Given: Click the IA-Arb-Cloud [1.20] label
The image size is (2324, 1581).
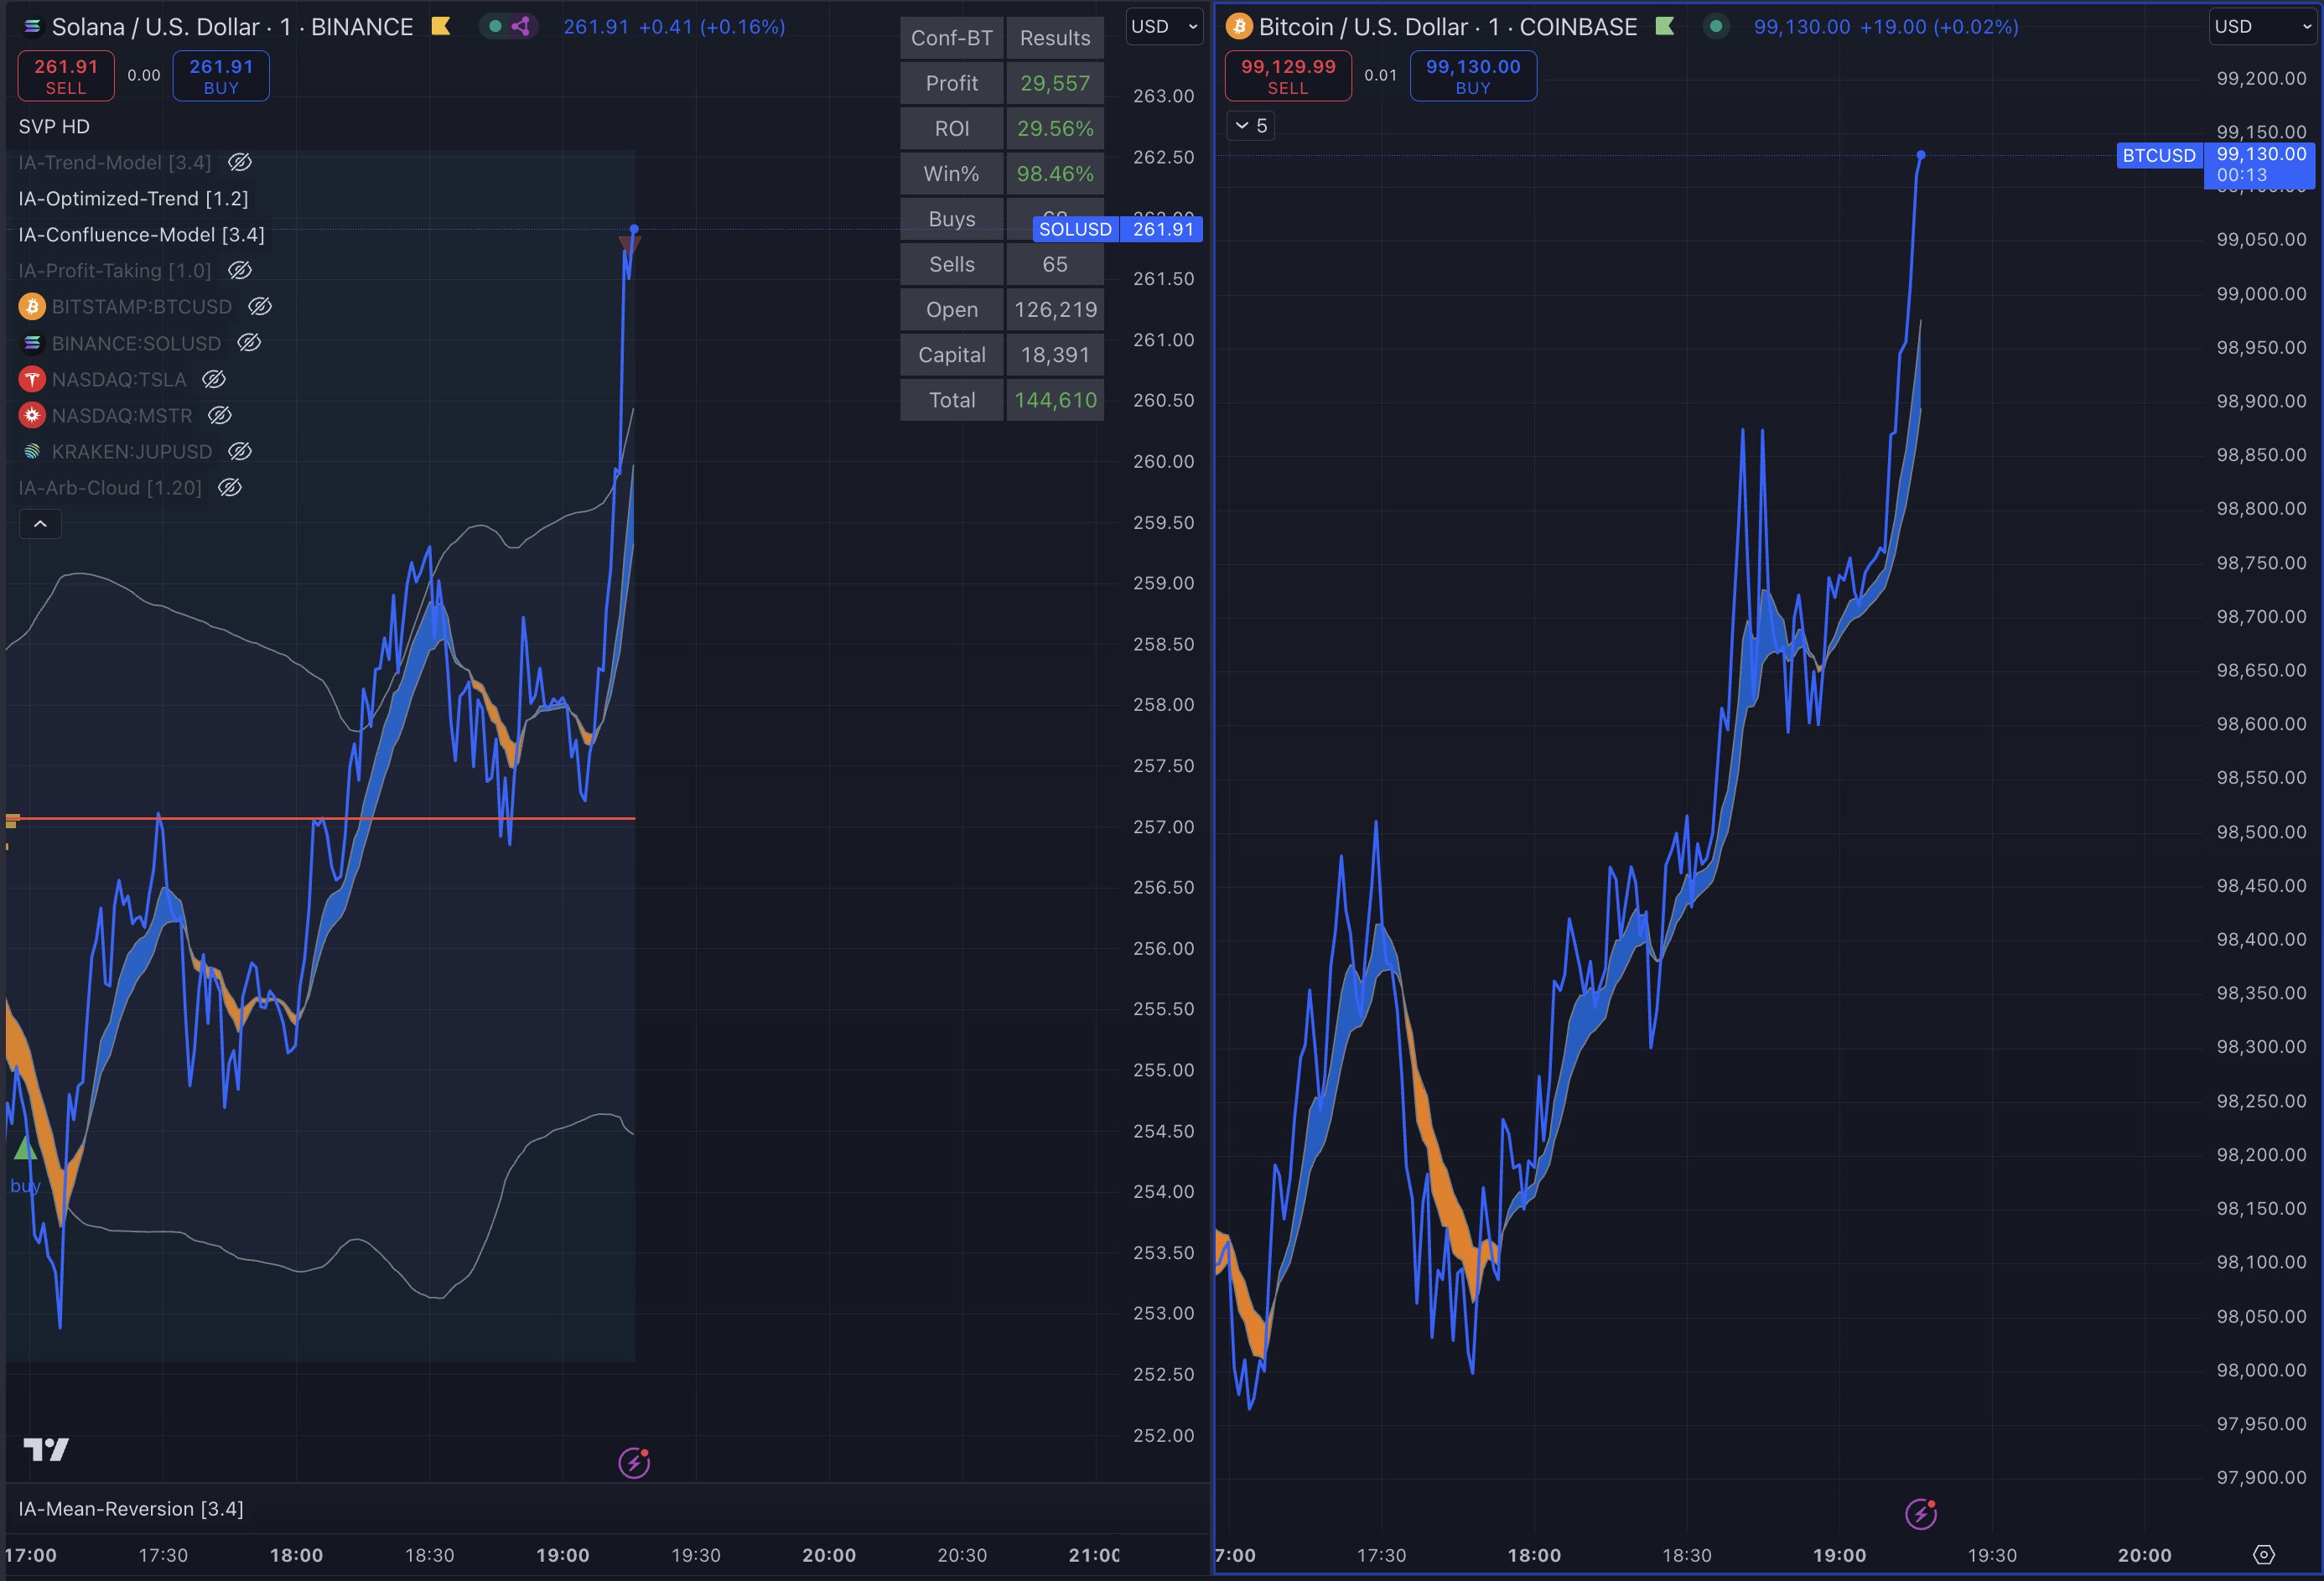Looking at the screenshot, I should click(110, 487).
